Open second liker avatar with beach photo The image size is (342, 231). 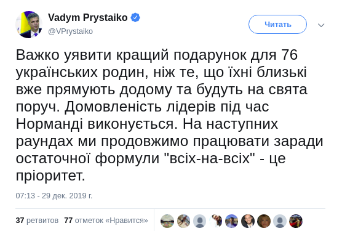183,221
